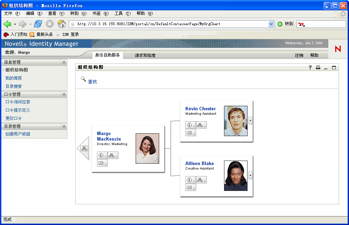This screenshot has height=225, width=349.
Task: Open 口令询问应答 link
Action: pos(18,102)
